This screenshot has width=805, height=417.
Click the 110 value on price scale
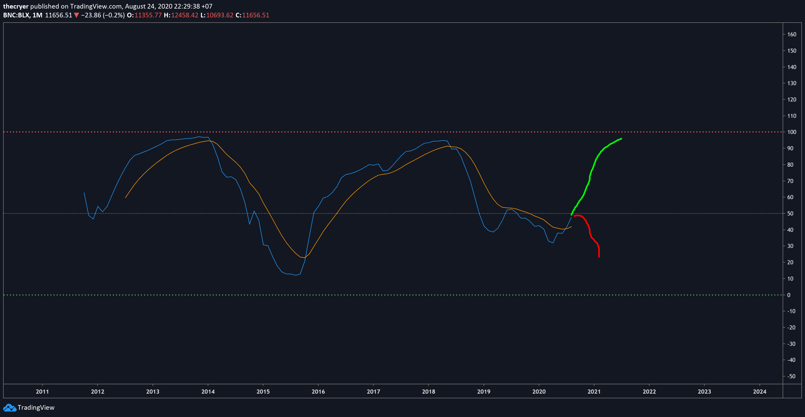tap(791, 116)
